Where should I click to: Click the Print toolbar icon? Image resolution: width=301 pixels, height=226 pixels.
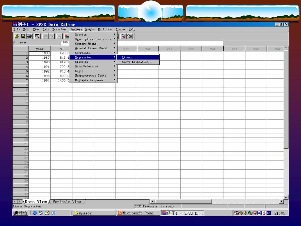(x=29, y=36)
